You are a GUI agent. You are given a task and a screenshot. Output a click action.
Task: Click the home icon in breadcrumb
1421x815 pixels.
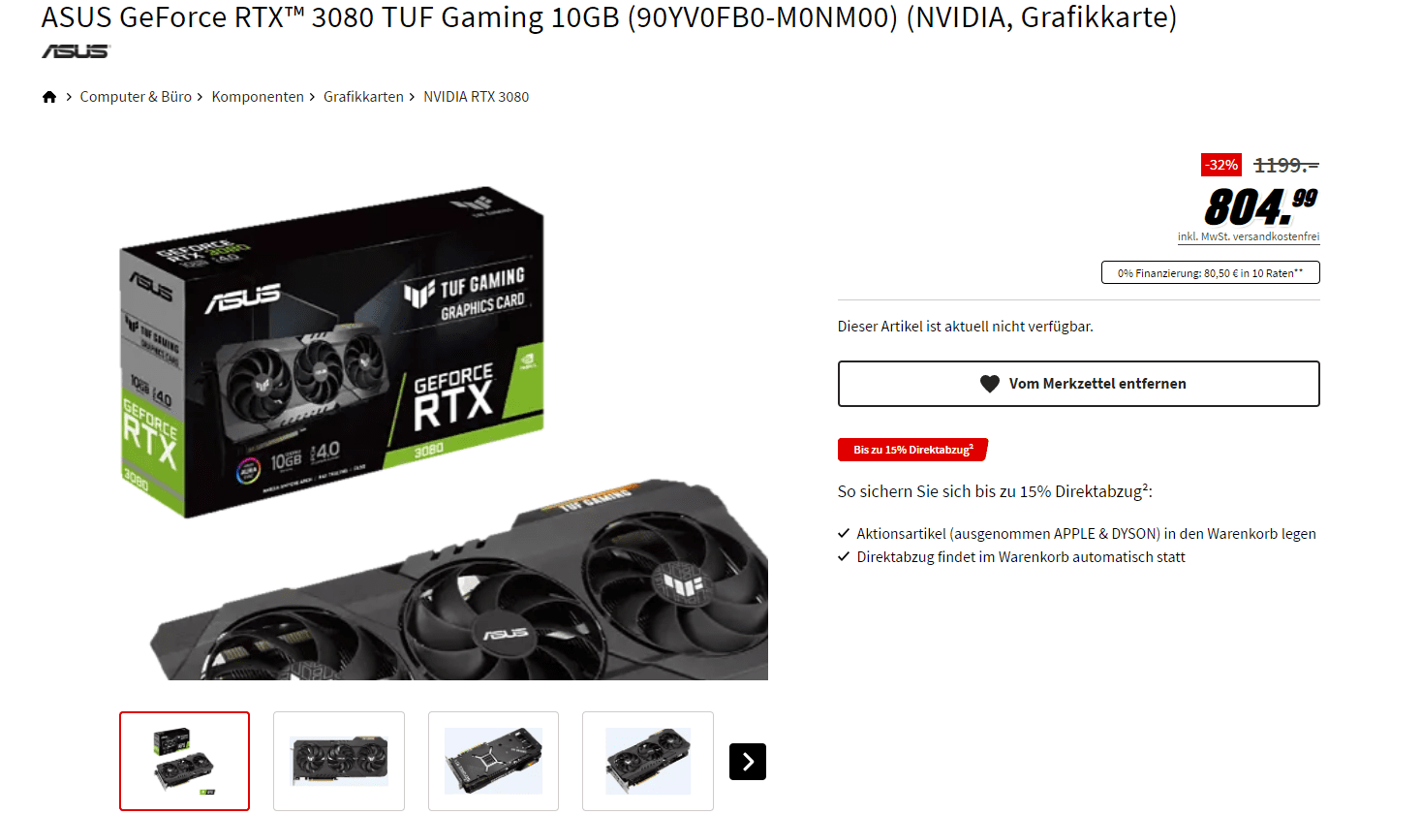(x=49, y=97)
